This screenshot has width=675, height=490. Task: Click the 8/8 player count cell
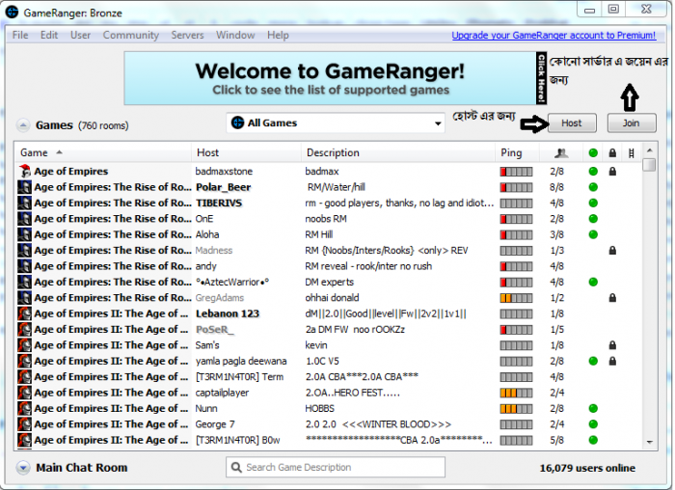click(557, 187)
